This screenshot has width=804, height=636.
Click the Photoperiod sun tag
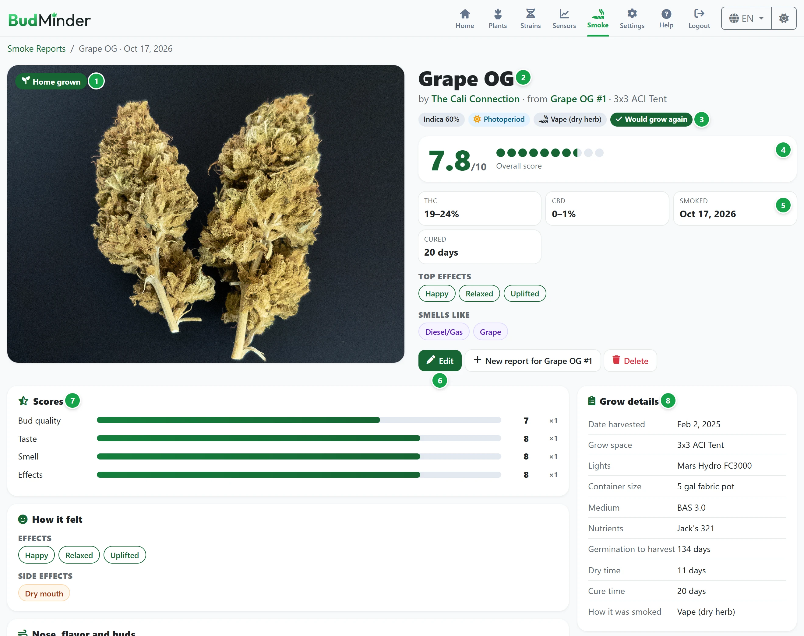coord(499,120)
